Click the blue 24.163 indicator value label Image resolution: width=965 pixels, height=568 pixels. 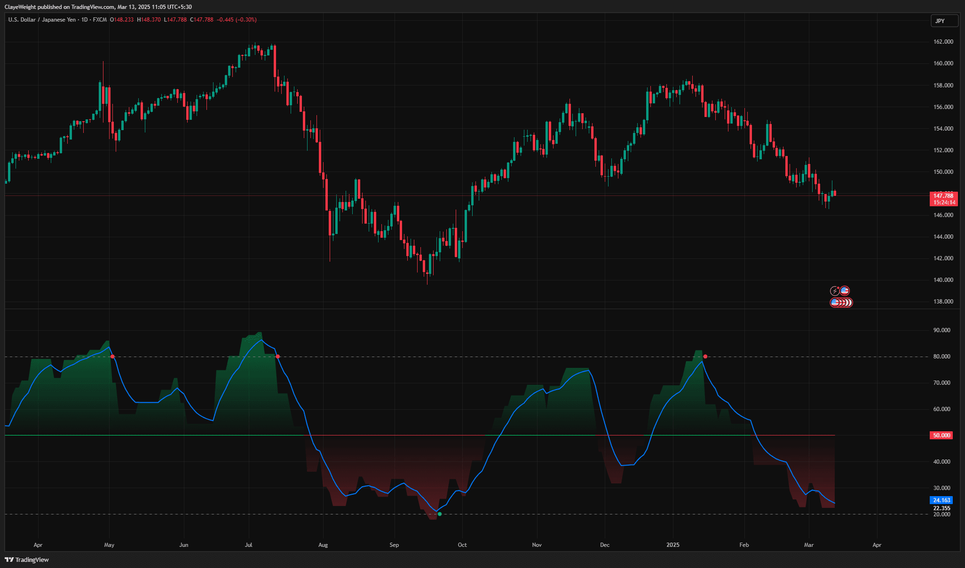pyautogui.click(x=940, y=501)
